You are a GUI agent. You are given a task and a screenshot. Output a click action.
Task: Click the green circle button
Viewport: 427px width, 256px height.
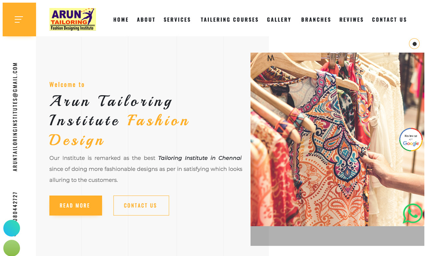coord(12,248)
